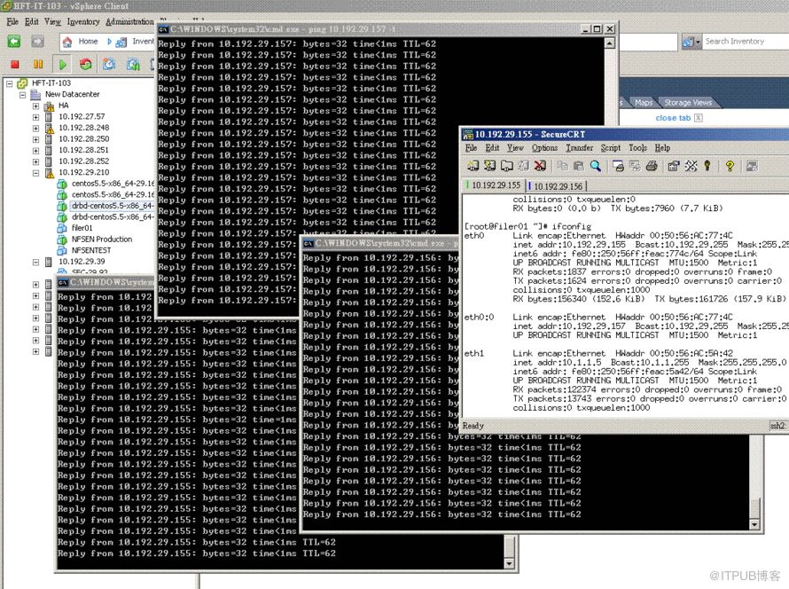The width and height of the screenshot is (789, 589).
Task: Click the close tab link
Action: point(673,118)
